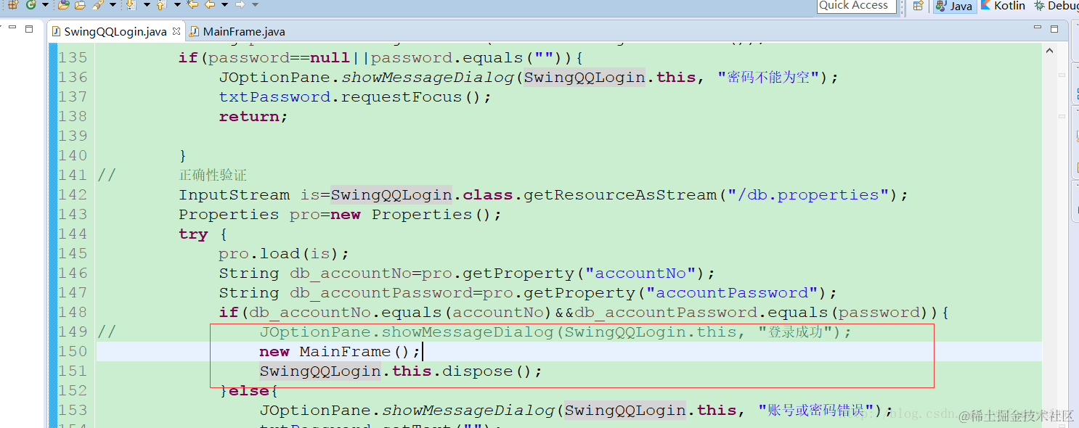Open the Previous Annotation dropdown arrow
Screen dimensions: 1079x428
click(x=177, y=4)
